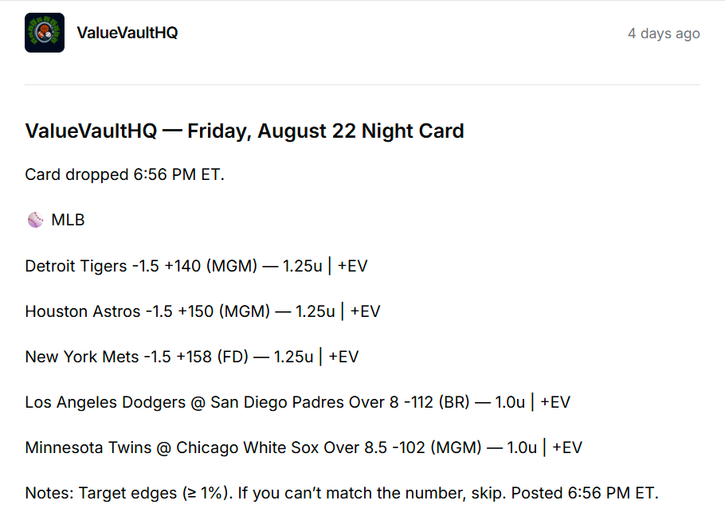Open the ValueVaultHQ username link
Screen dimensions: 725x512
(x=127, y=33)
